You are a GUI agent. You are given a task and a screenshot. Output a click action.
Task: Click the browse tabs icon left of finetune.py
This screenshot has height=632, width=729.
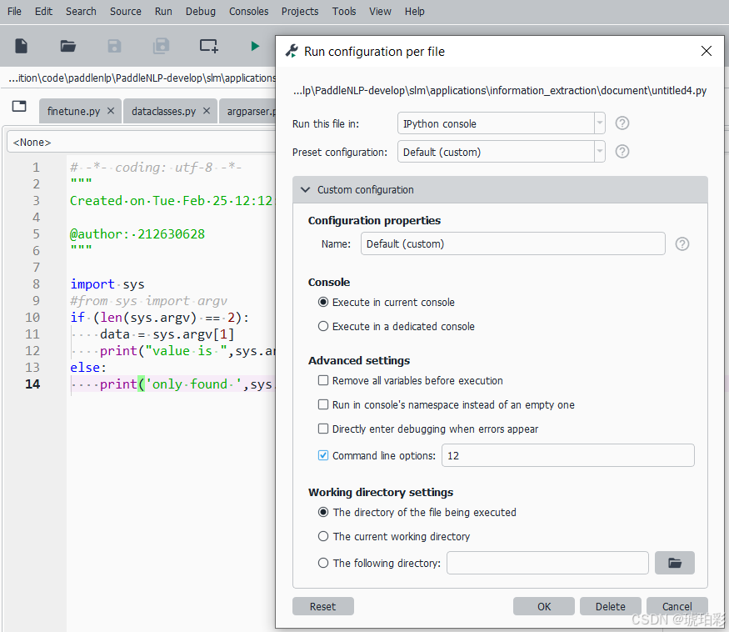[x=19, y=106]
